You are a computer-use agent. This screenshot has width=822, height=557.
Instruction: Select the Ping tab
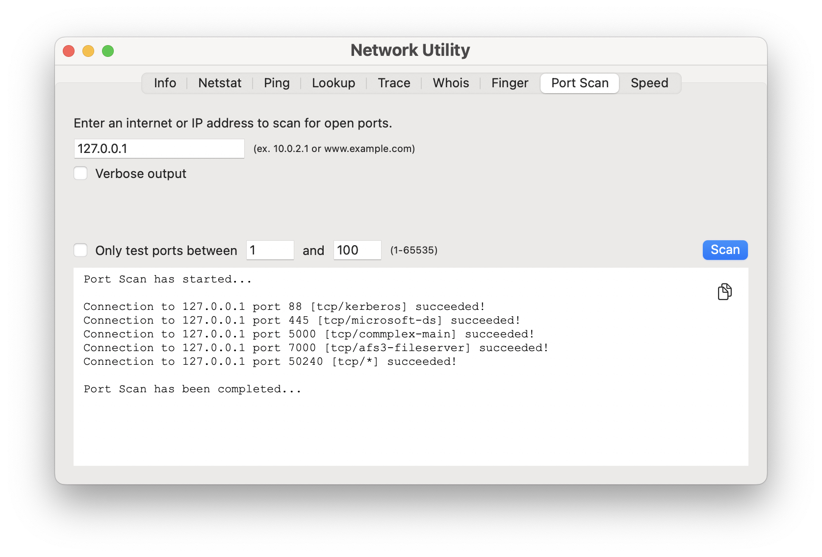point(277,83)
